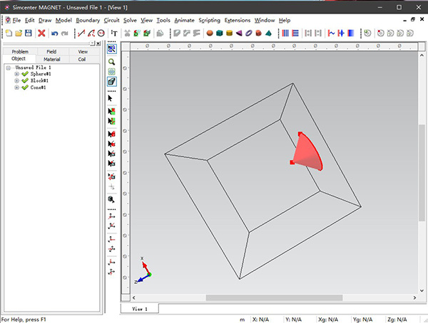Expand the Cone#1 tree node
Image resolution: width=428 pixels, height=323 pixels.
point(16,88)
